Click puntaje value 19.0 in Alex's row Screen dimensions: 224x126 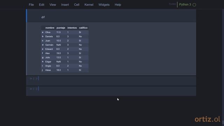(x=58, y=53)
